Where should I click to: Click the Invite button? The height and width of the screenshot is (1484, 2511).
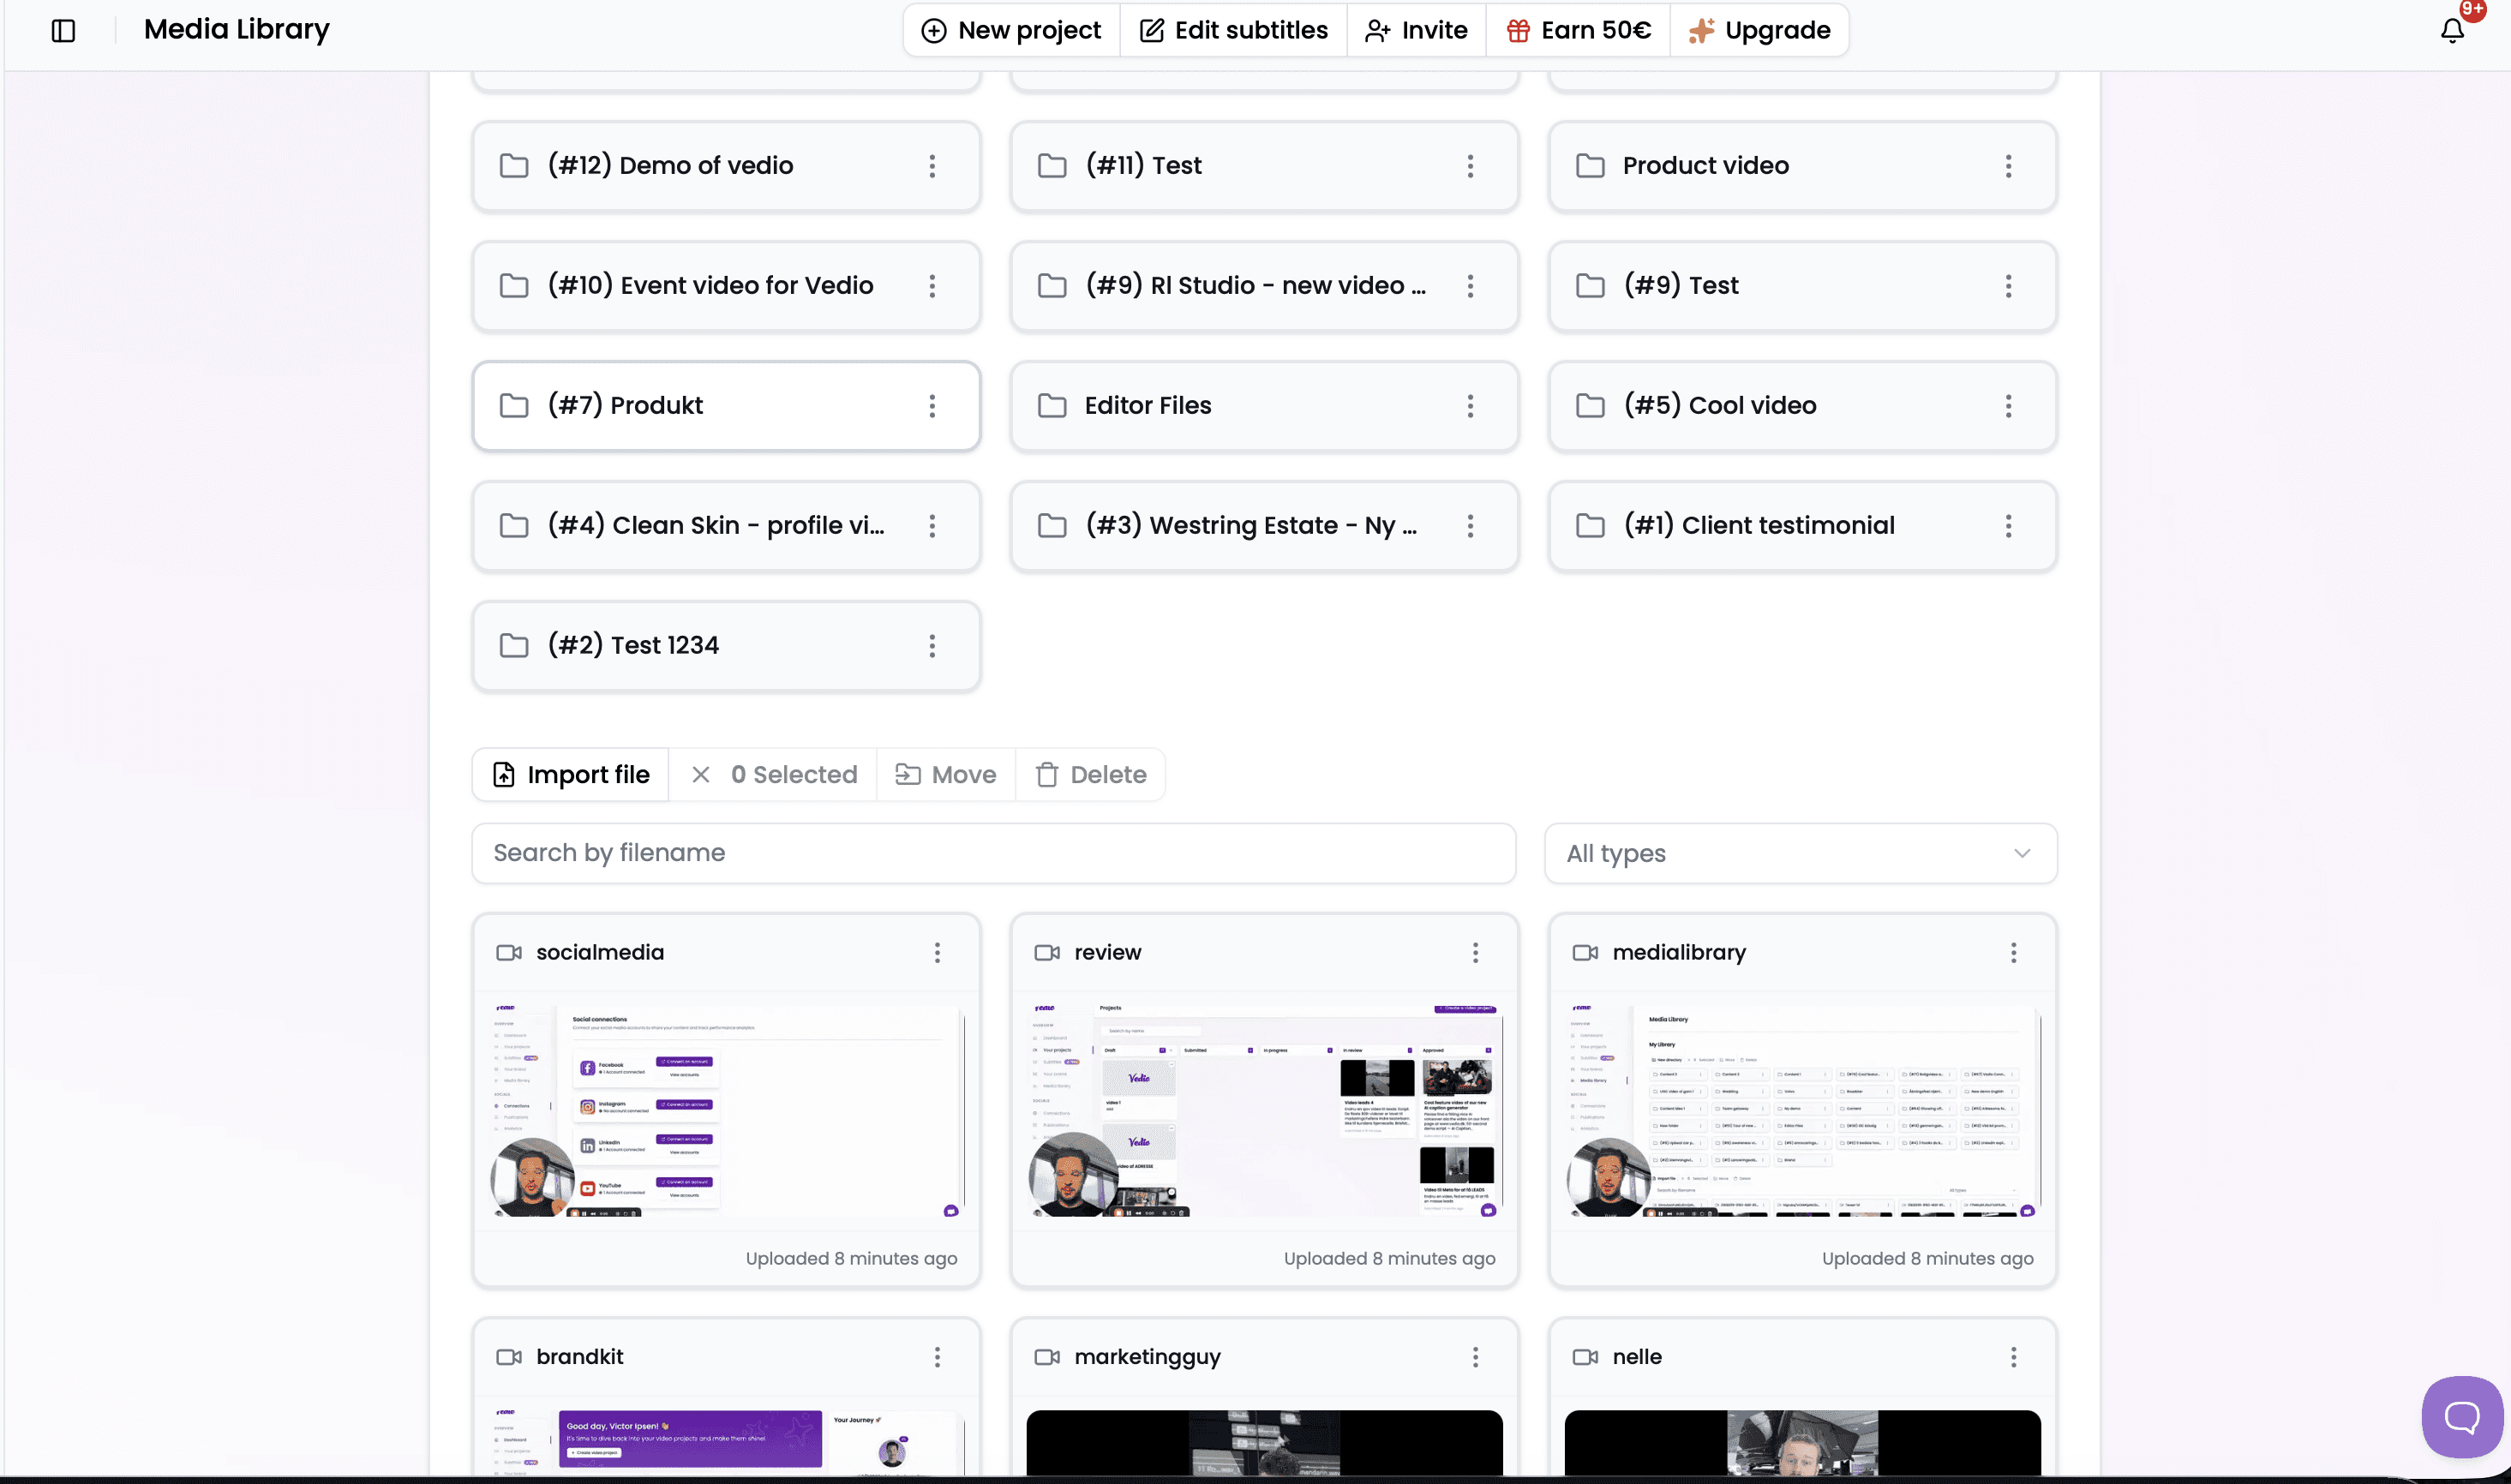pyautogui.click(x=1416, y=31)
